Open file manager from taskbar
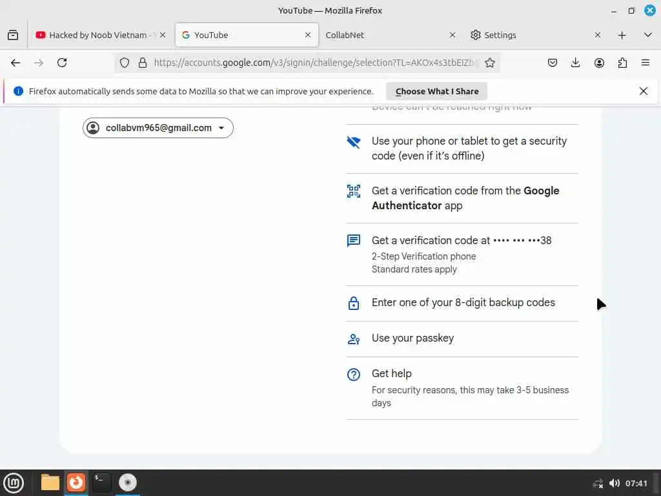Image resolution: width=661 pixels, height=496 pixels. [50, 482]
